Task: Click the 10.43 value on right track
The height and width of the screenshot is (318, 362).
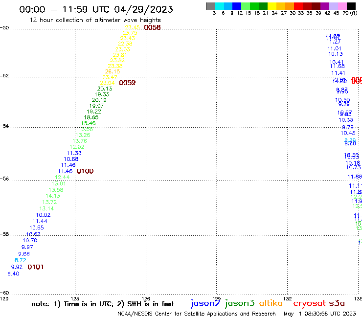Action: 348,133
